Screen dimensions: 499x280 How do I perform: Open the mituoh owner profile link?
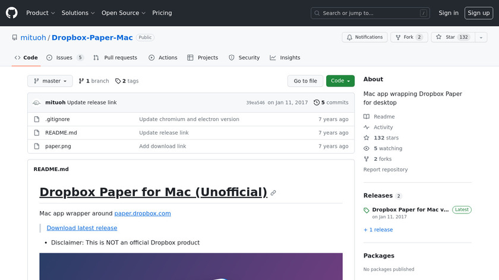point(33,37)
